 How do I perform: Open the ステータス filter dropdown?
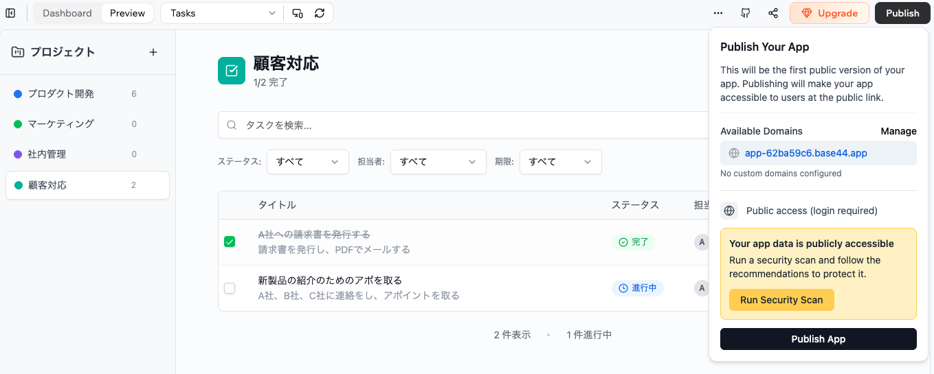click(x=307, y=162)
